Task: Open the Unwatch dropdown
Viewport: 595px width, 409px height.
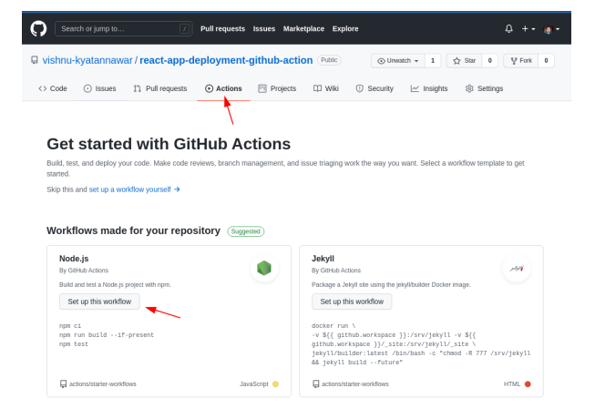Action: 396,61
